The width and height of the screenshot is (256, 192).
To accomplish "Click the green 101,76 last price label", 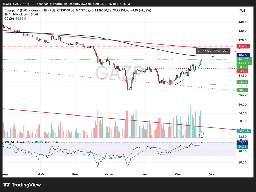I will pyautogui.click(x=243, y=59).
